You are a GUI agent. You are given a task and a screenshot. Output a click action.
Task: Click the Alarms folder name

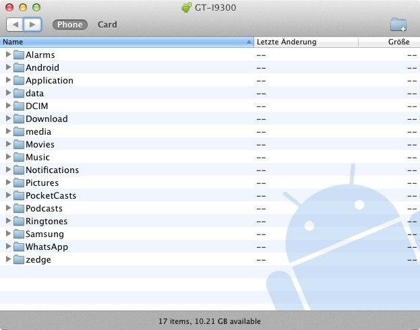(40, 55)
